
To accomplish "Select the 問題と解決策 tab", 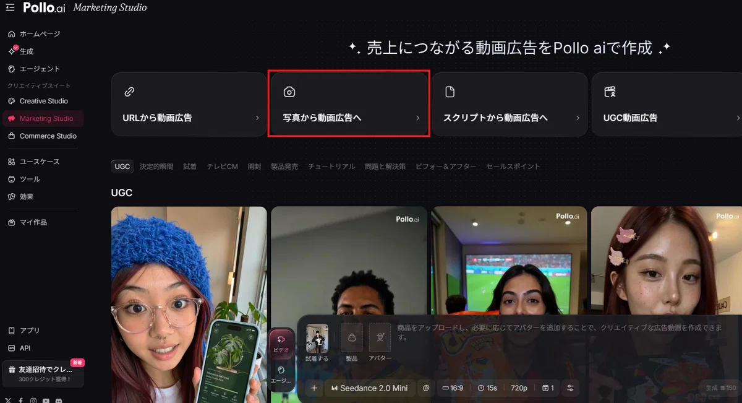I will (385, 167).
